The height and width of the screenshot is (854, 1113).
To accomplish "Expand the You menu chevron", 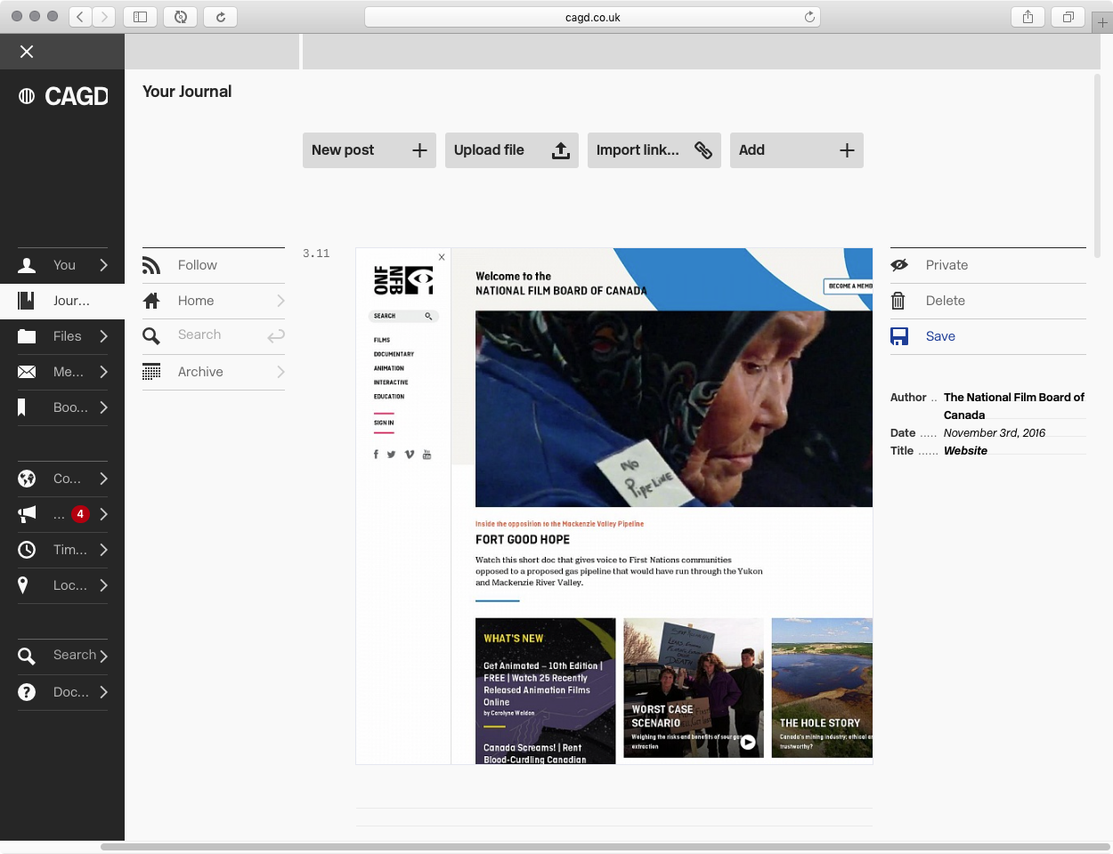I will pyautogui.click(x=103, y=265).
